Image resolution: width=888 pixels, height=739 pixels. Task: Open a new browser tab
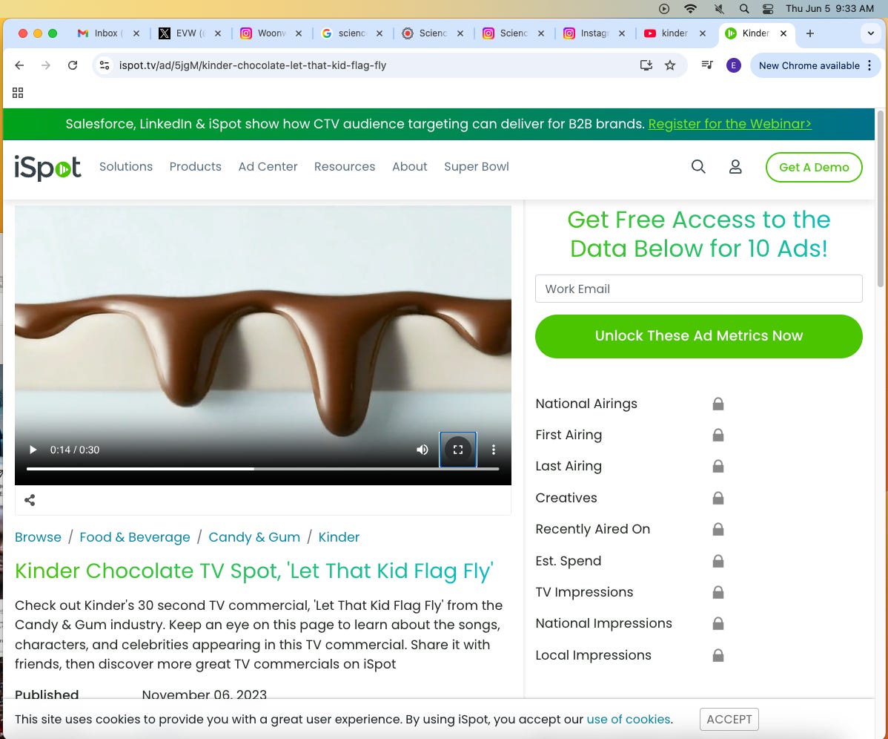click(810, 33)
